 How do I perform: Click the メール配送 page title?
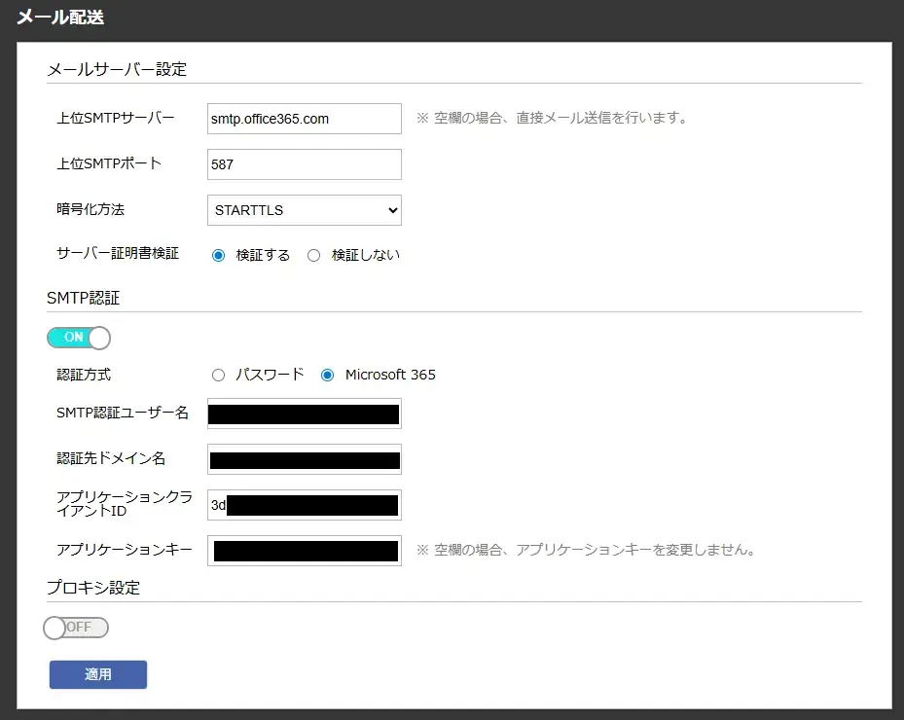coord(60,18)
